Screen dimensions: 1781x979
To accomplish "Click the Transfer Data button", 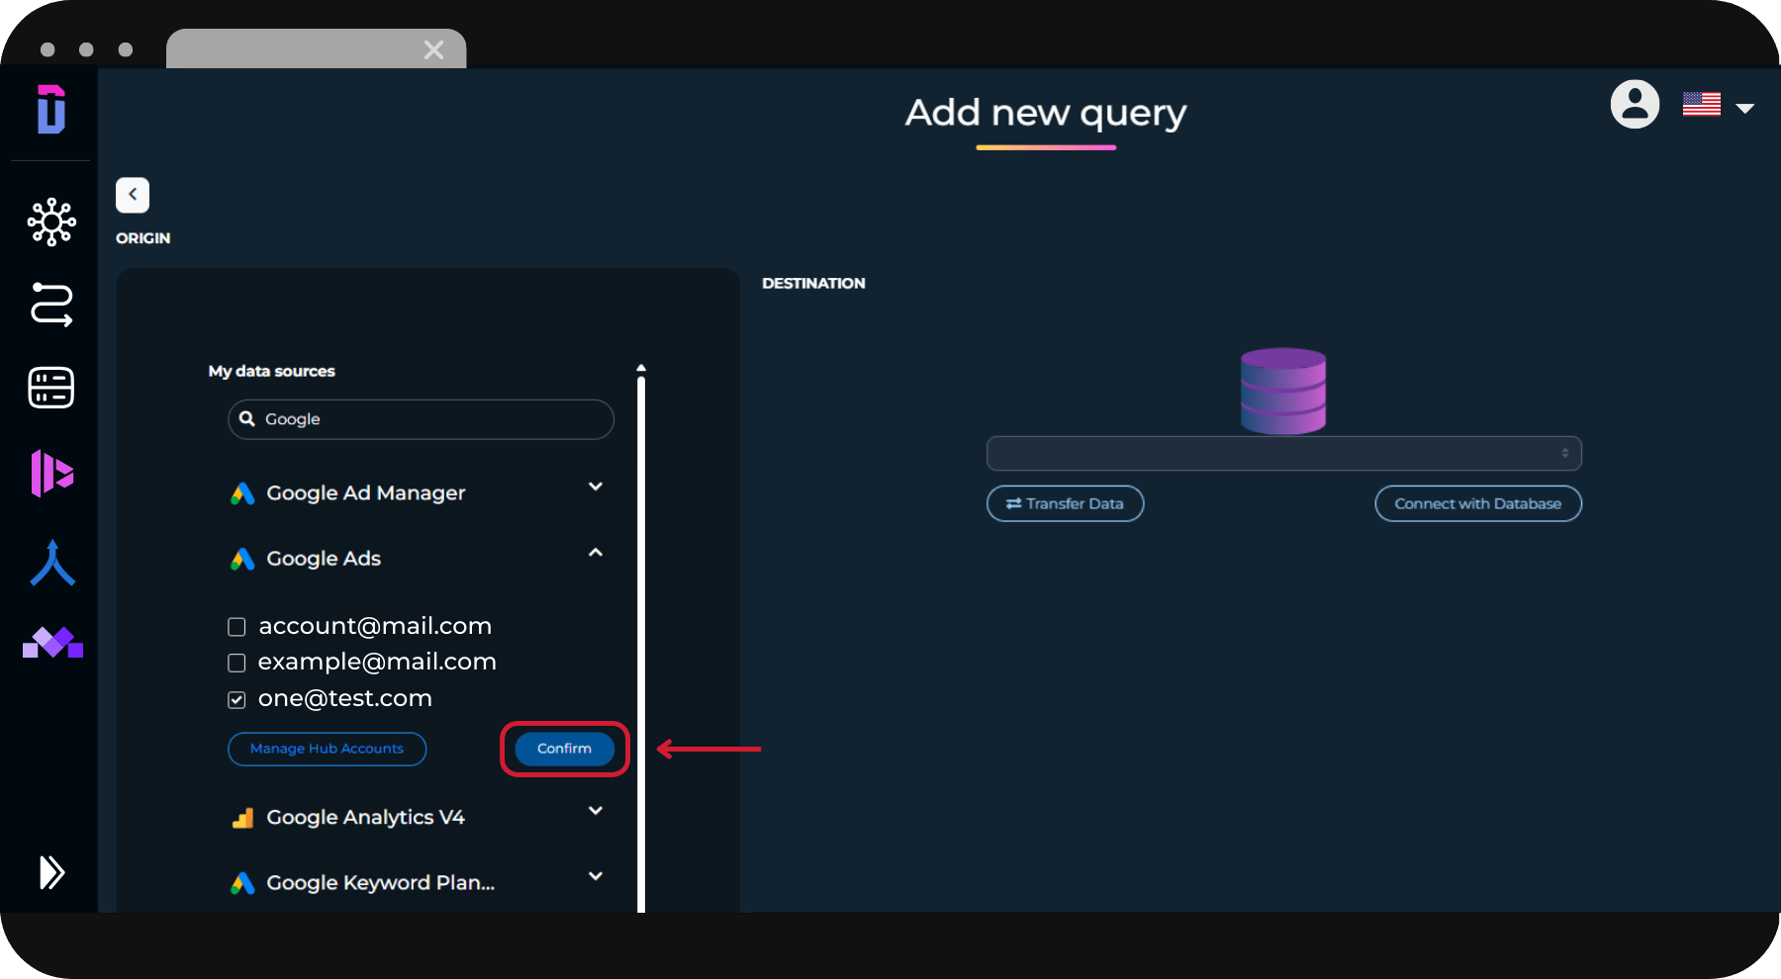I will click(1065, 503).
